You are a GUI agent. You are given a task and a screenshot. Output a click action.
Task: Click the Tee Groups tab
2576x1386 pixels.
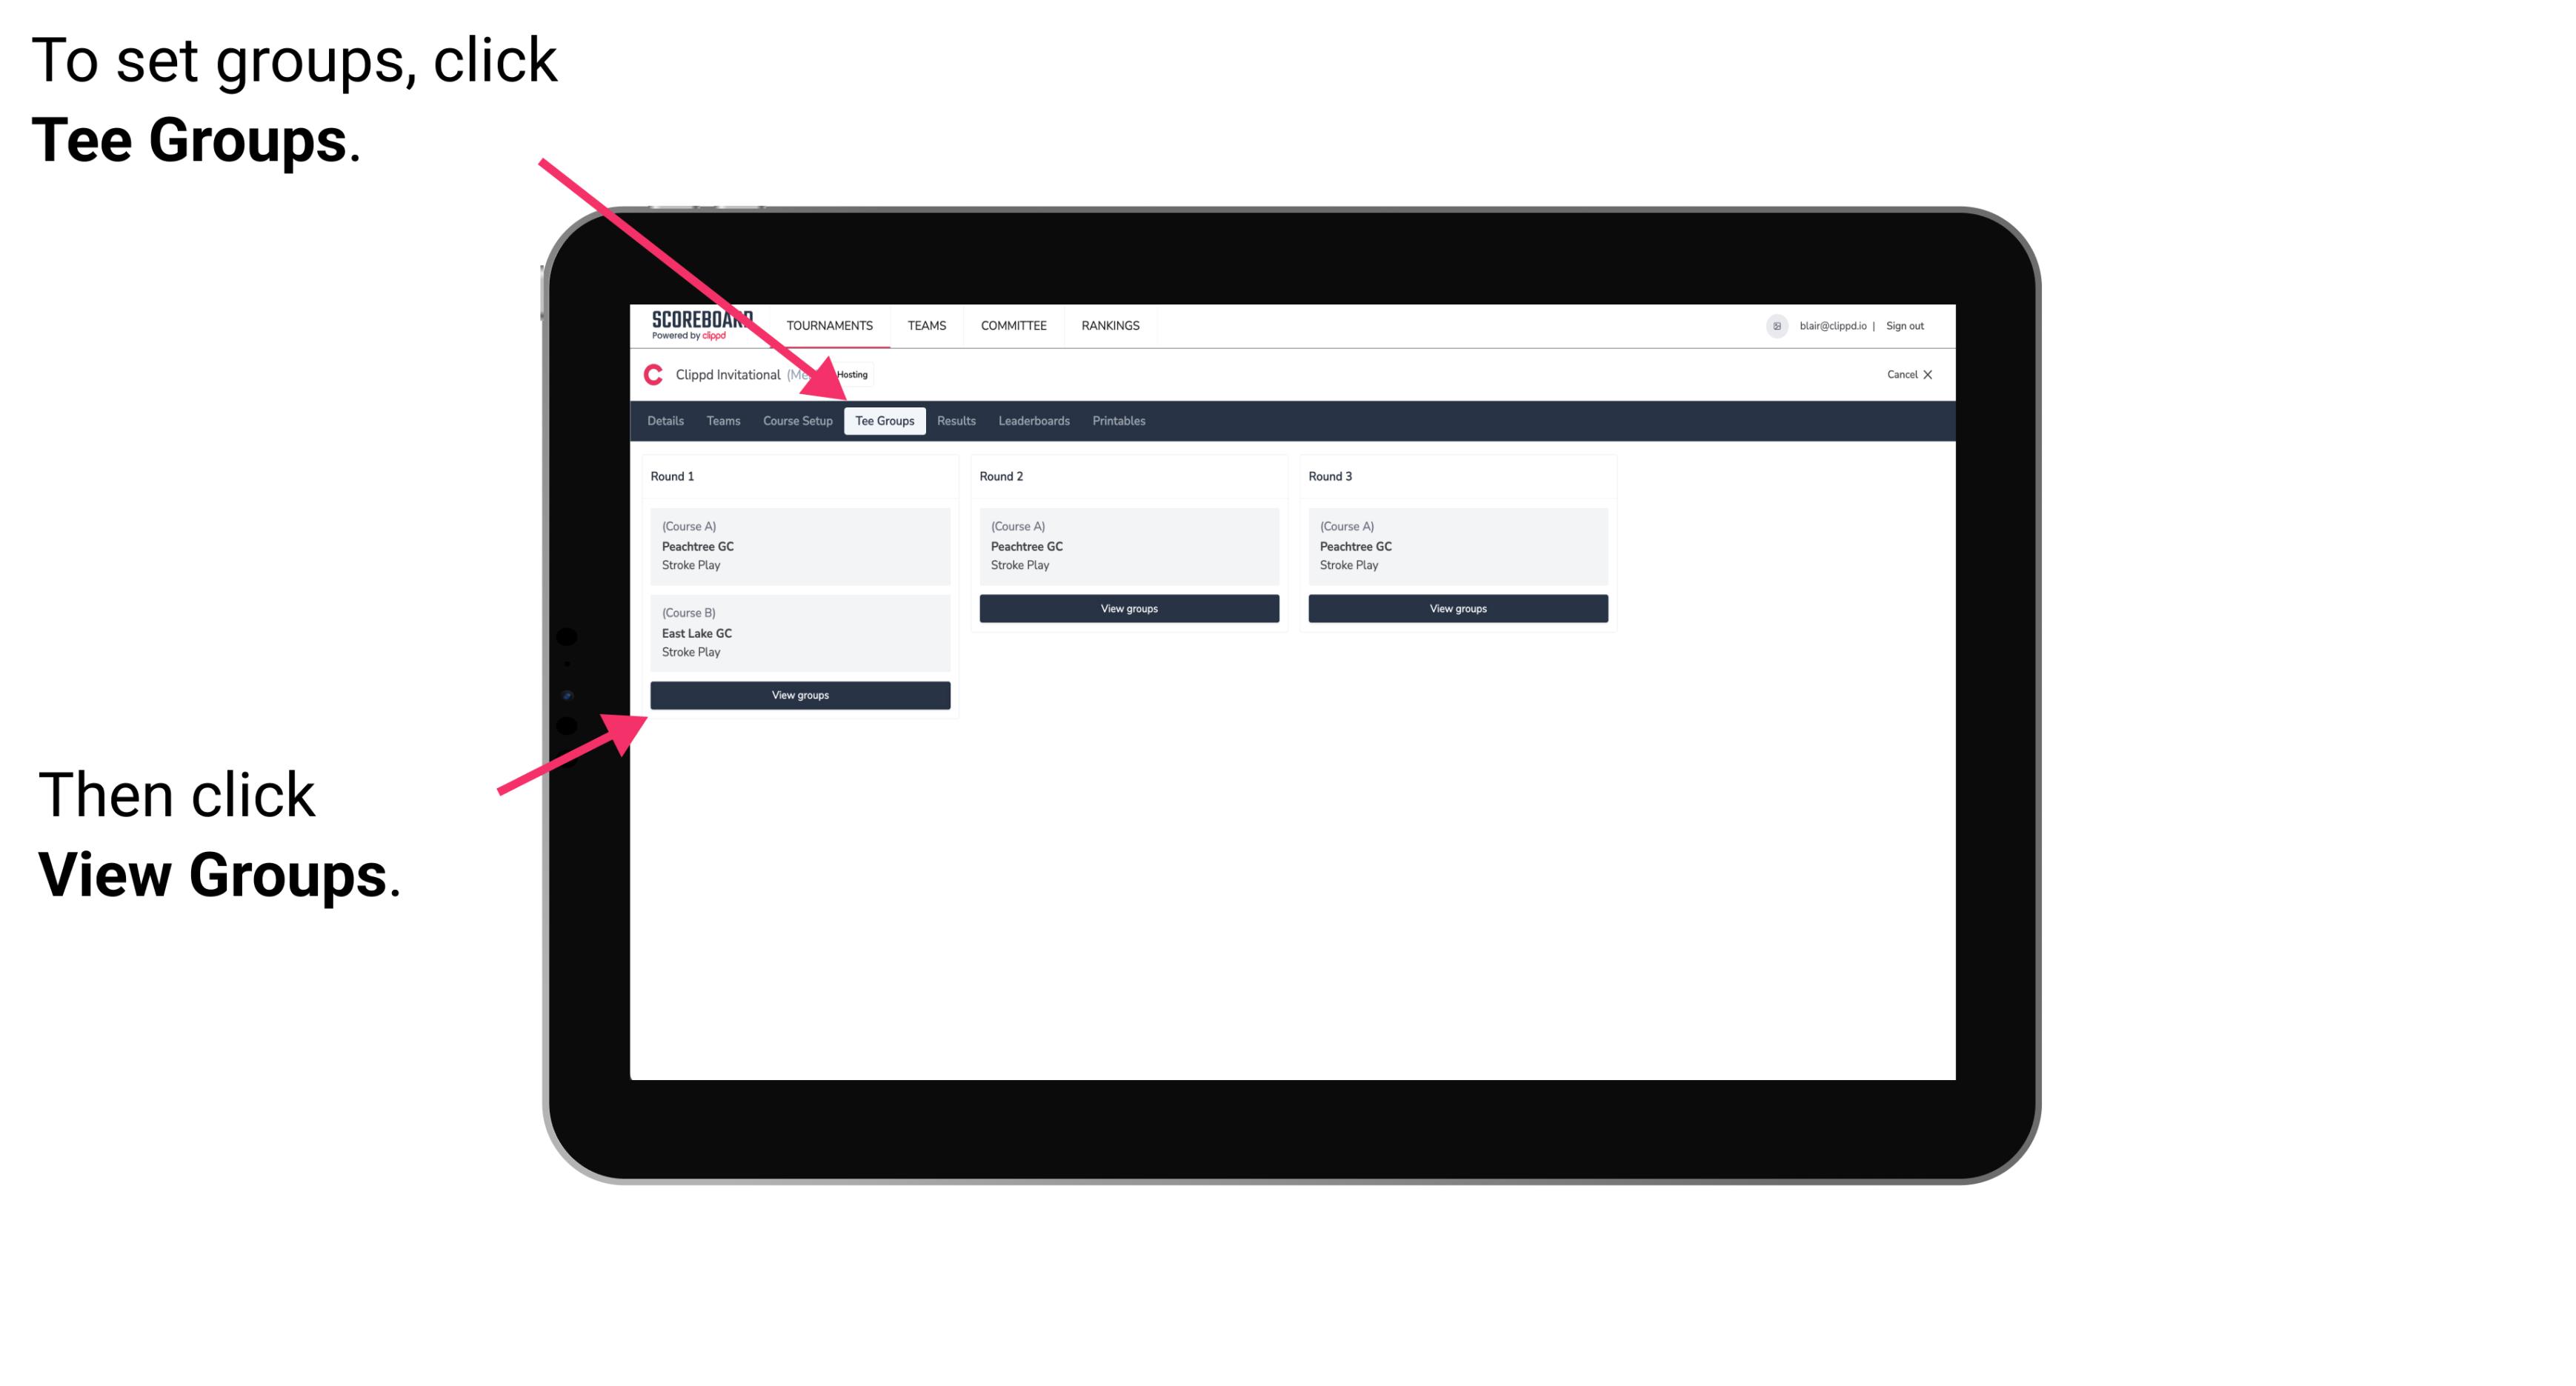tap(882, 422)
